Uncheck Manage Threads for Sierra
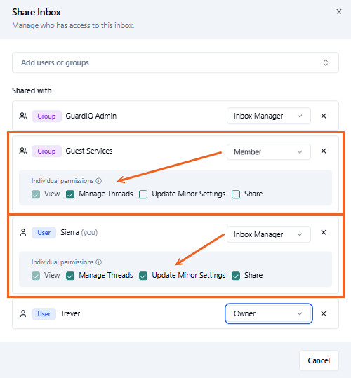The width and height of the screenshot is (351, 378). 70,276
